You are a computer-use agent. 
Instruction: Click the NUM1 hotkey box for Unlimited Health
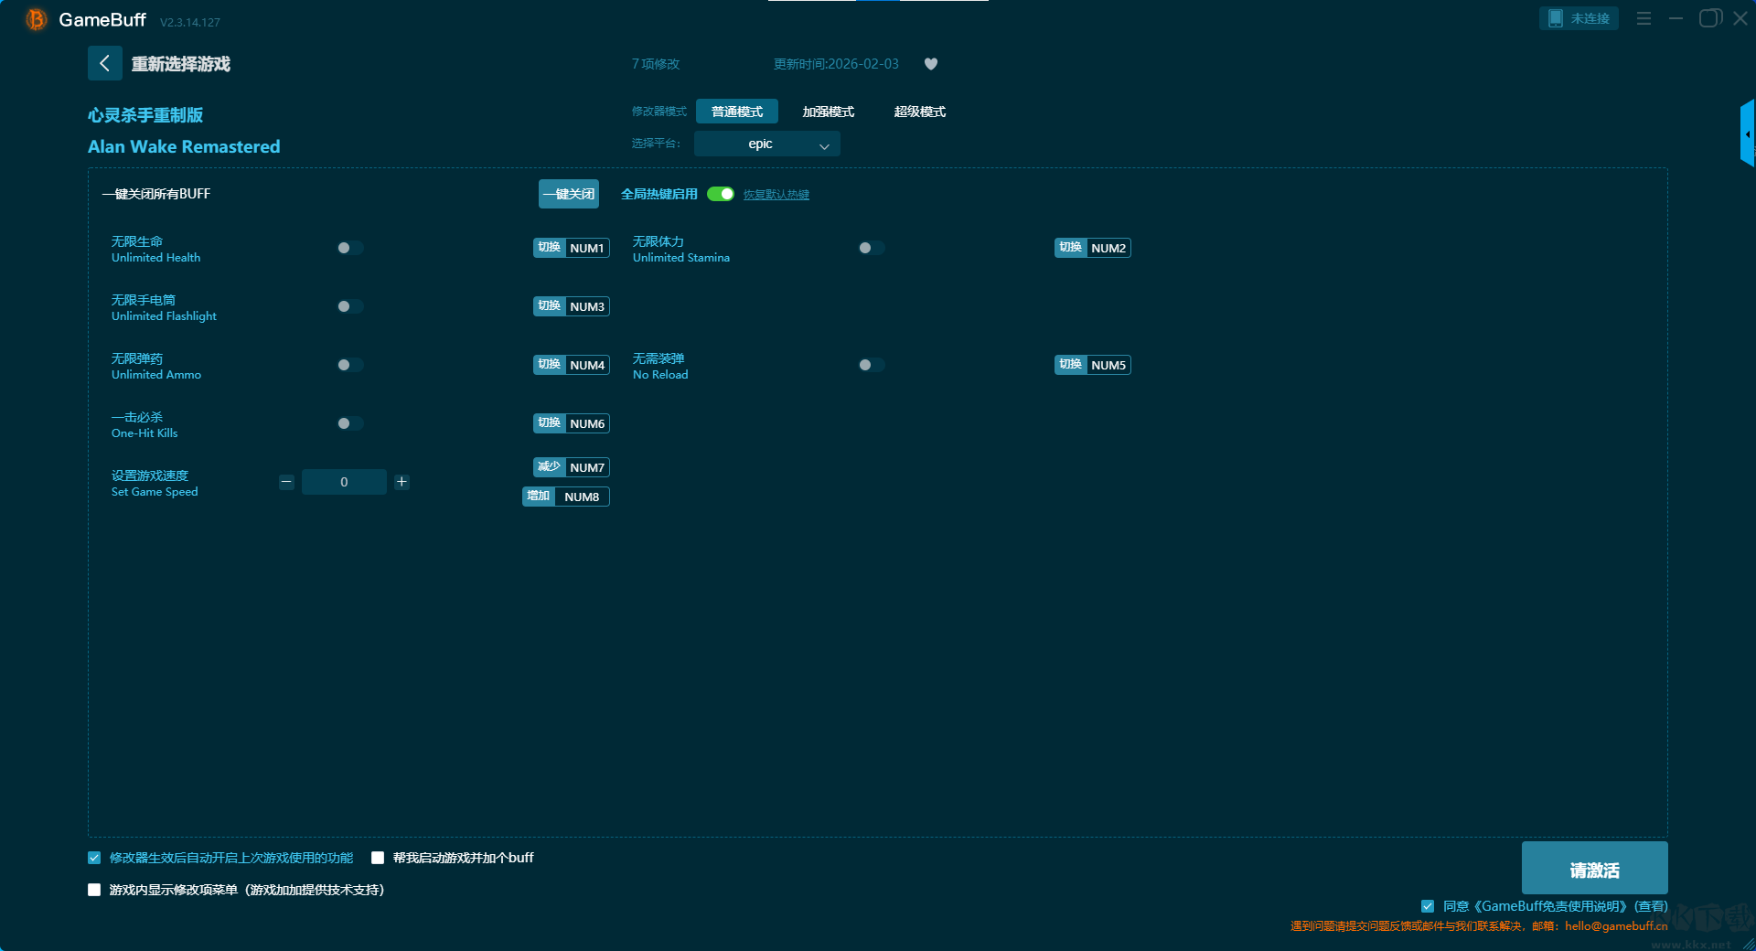tap(586, 248)
